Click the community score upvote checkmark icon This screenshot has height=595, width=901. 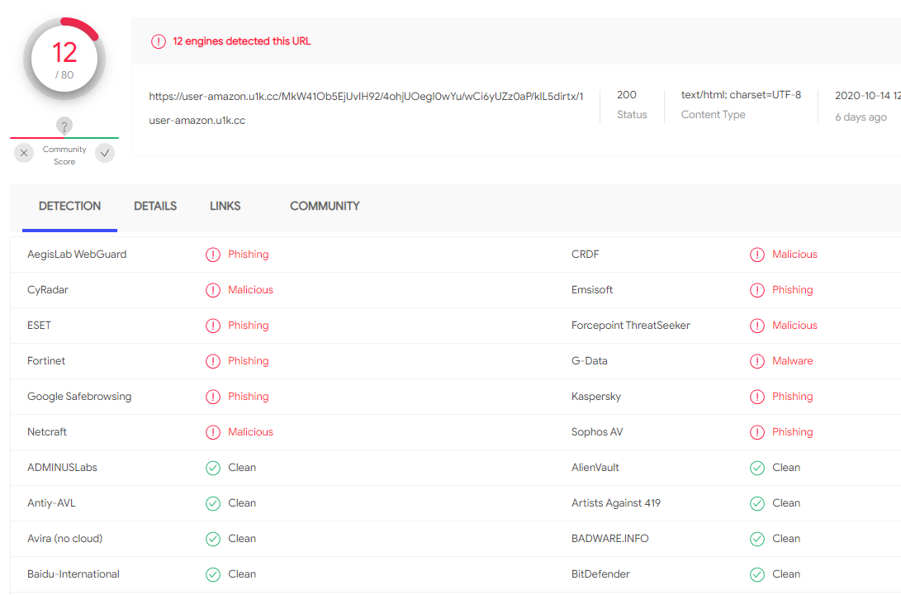(x=105, y=153)
